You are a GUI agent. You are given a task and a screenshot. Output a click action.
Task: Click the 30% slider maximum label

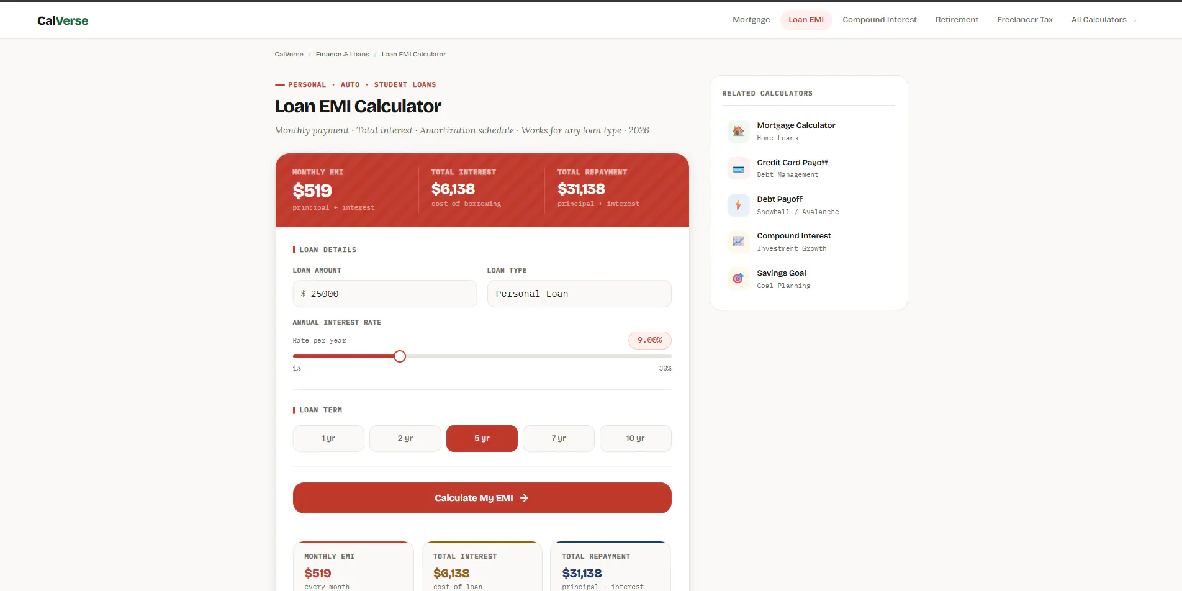tap(665, 369)
